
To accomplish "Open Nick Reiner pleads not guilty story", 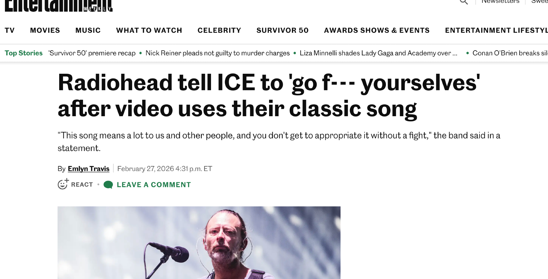I will [x=218, y=53].
